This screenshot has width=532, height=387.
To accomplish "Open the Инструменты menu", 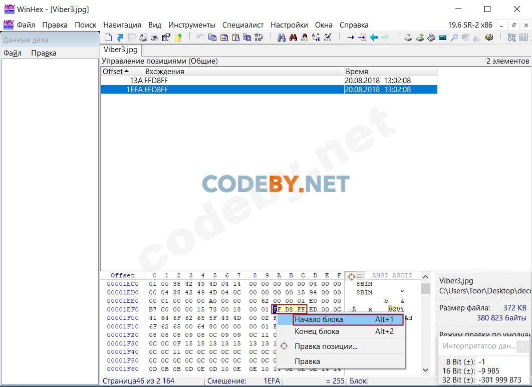I will 192,25.
